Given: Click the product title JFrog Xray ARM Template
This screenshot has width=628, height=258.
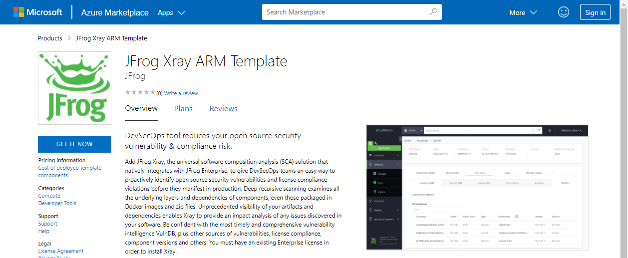Looking at the screenshot, I should pyautogui.click(x=206, y=61).
